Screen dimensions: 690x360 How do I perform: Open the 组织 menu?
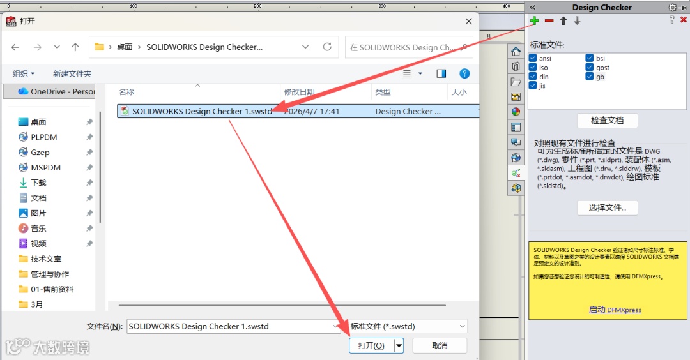tap(24, 74)
